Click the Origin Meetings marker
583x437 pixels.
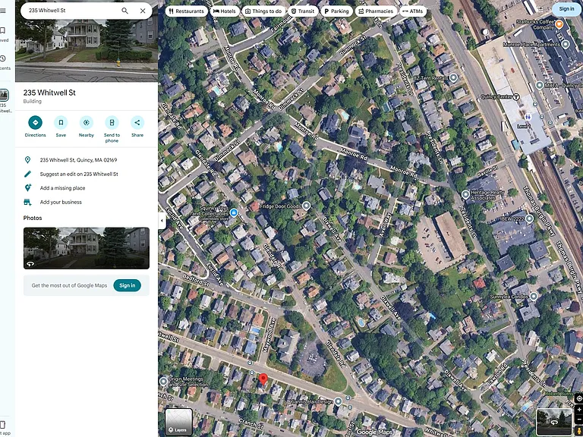163,382
